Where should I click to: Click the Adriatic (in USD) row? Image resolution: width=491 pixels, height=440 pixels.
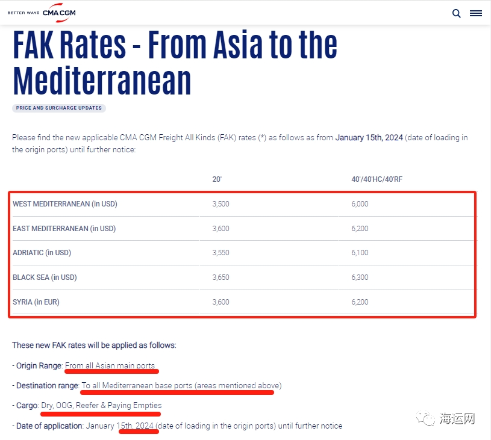point(243,253)
